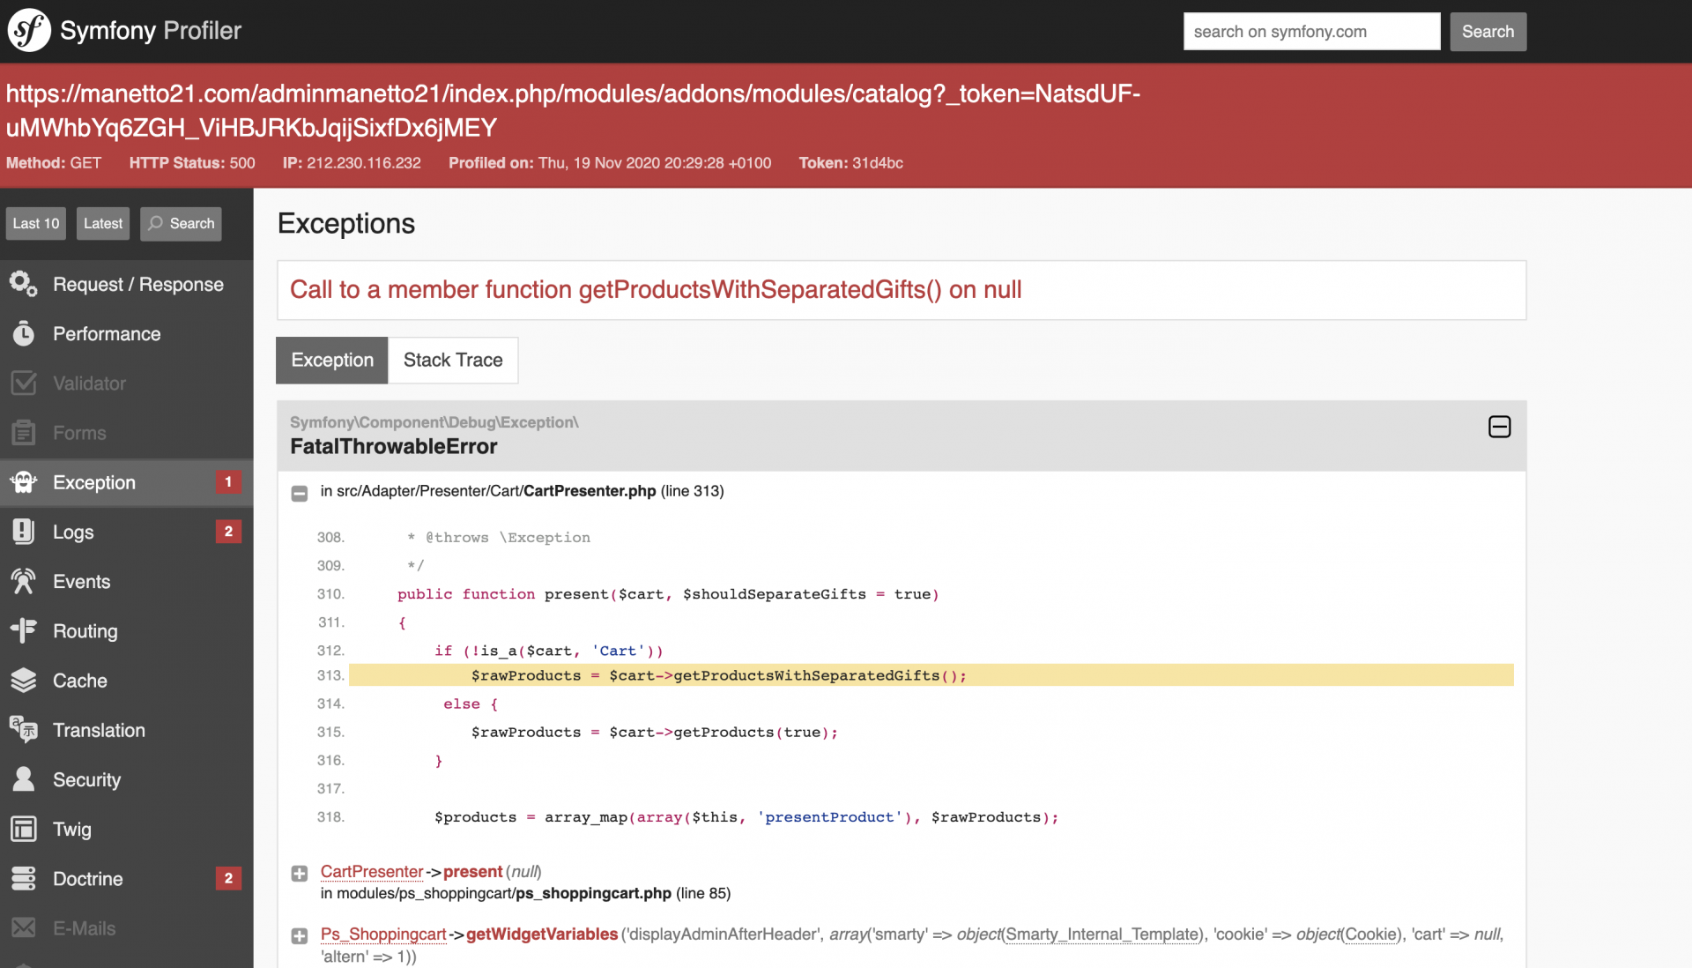Click the Routing signpost icon
The width and height of the screenshot is (1692, 968).
(23, 630)
